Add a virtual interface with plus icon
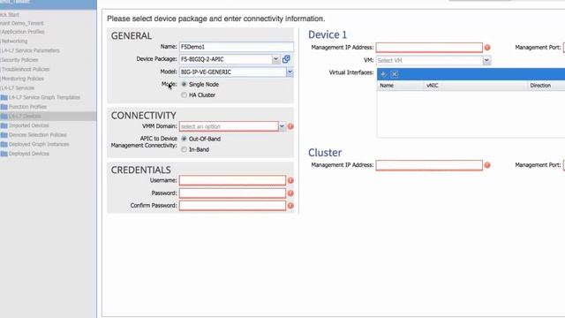Image resolution: width=565 pixels, height=318 pixels. pyautogui.click(x=383, y=74)
